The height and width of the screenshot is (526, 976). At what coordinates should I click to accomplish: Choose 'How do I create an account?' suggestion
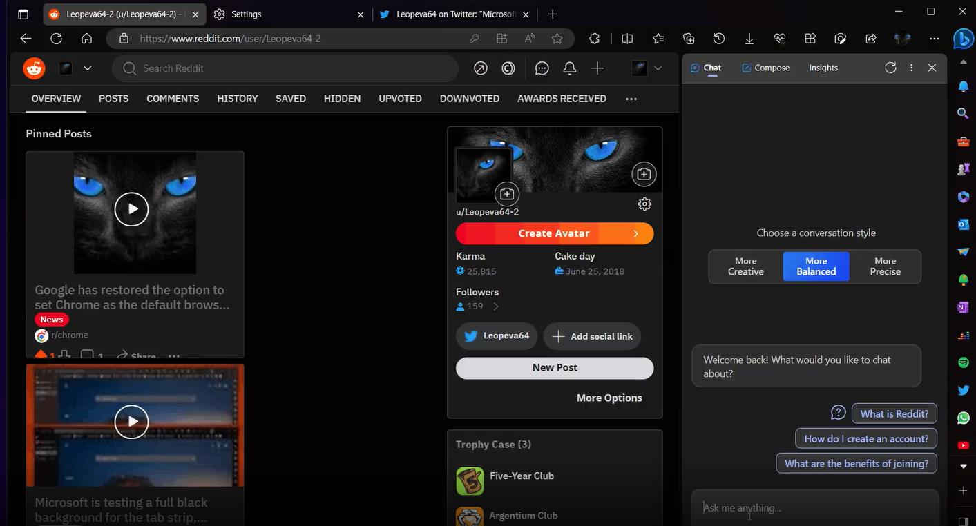tap(866, 438)
